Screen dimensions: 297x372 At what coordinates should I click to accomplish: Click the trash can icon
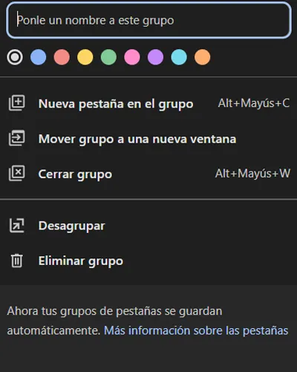[17, 261]
